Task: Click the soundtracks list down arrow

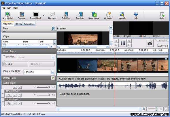Action: (3, 102)
